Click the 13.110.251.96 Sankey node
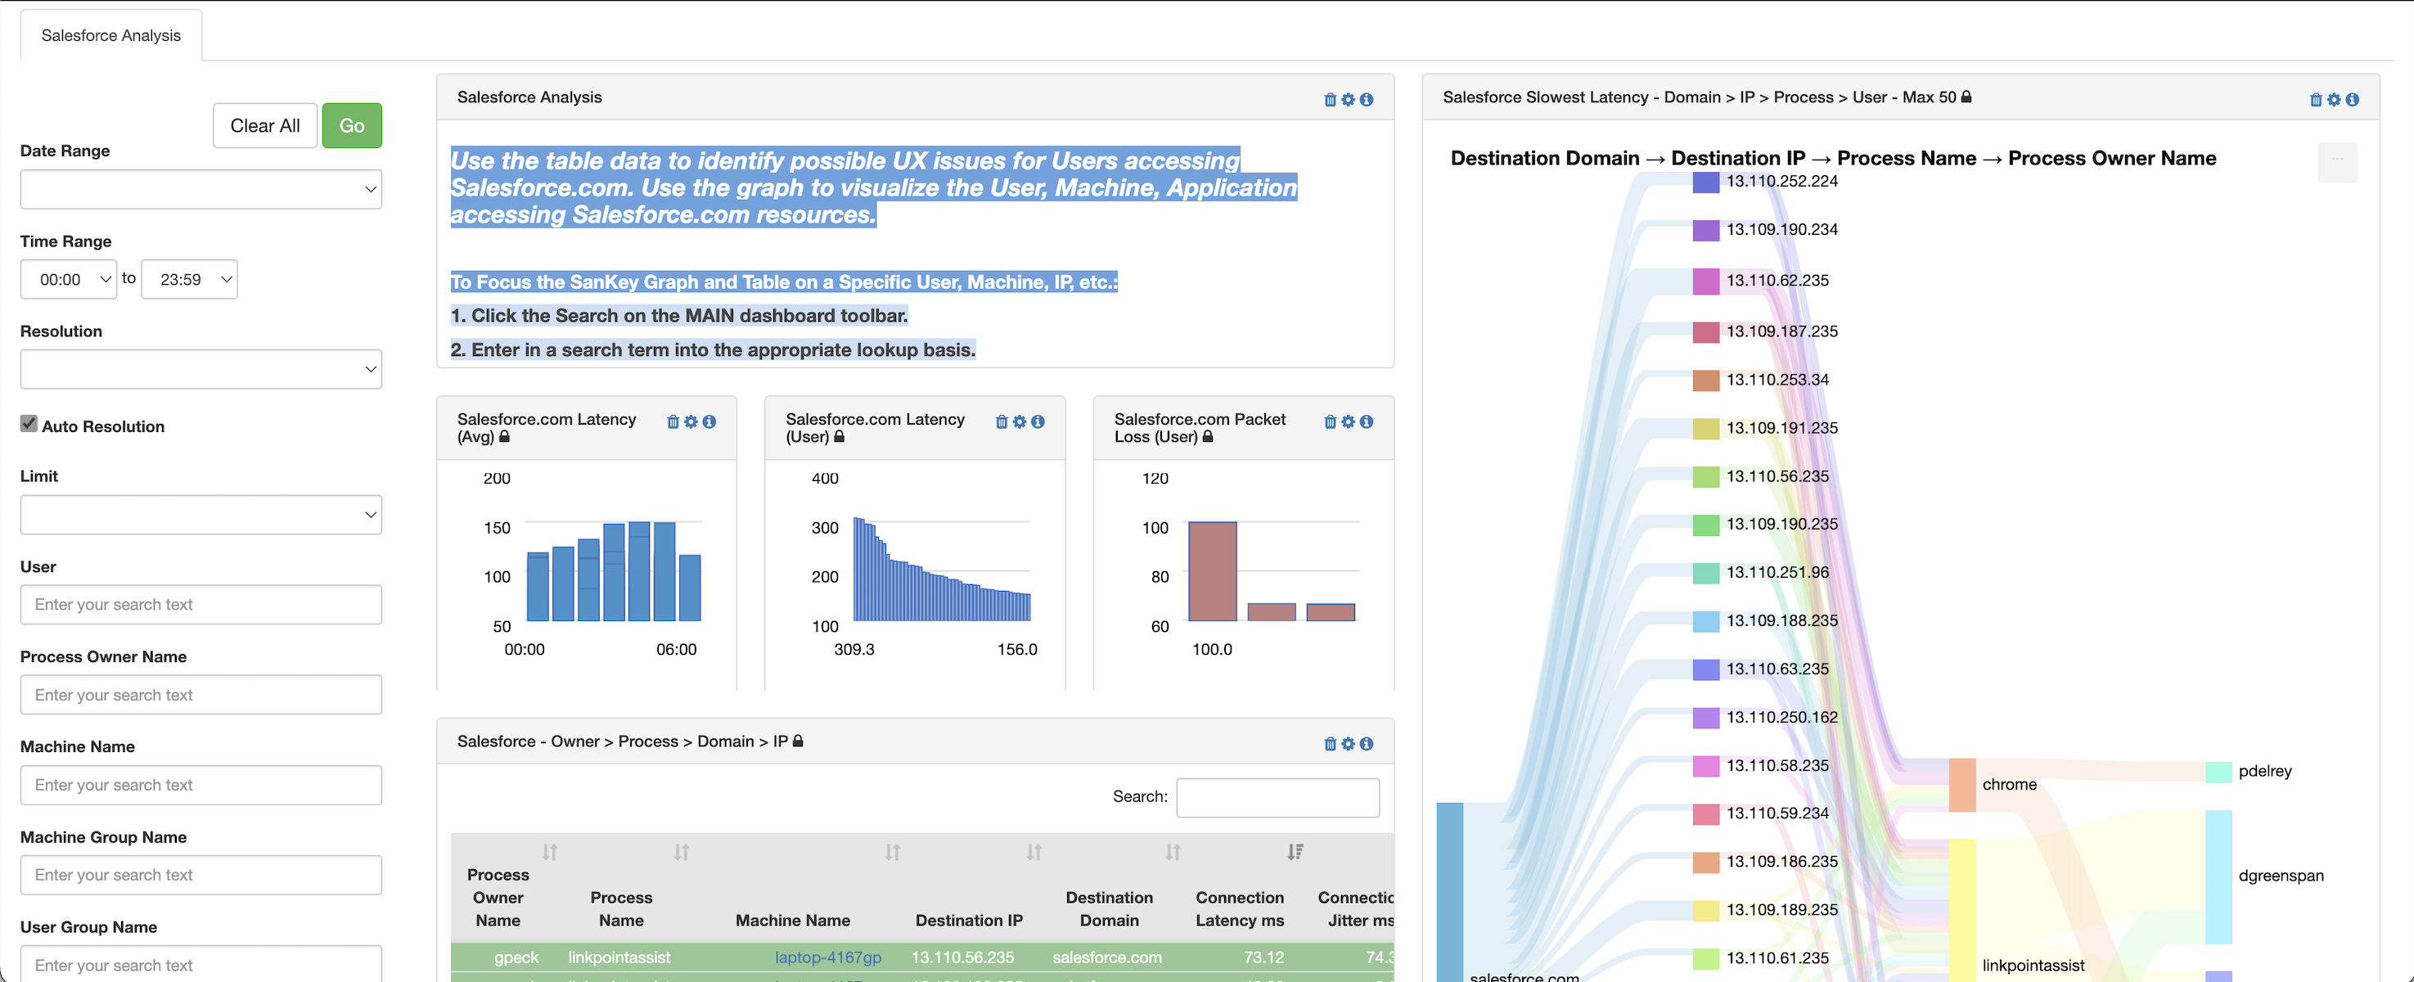2414x982 pixels. (x=1706, y=574)
